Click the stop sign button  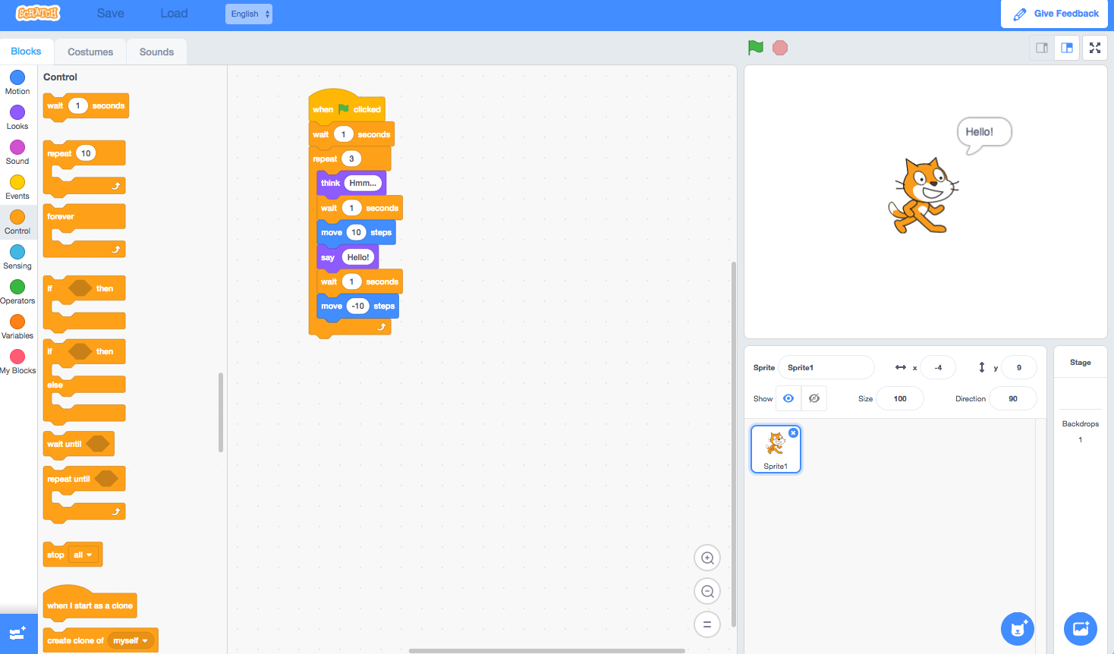pyautogui.click(x=780, y=47)
